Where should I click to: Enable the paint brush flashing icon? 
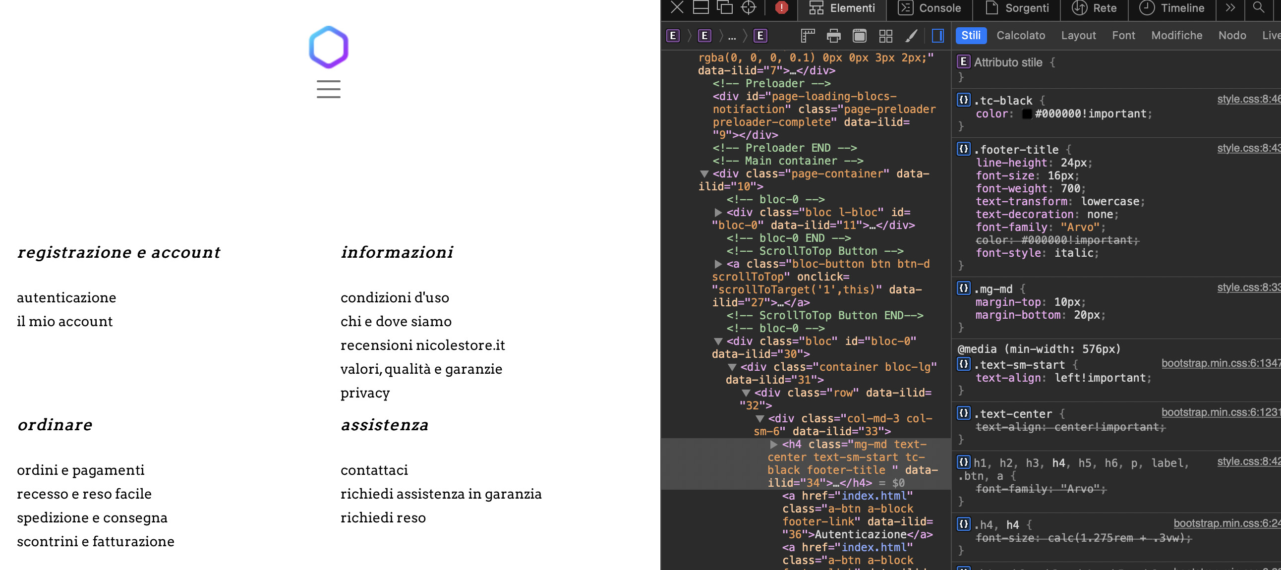point(911,35)
